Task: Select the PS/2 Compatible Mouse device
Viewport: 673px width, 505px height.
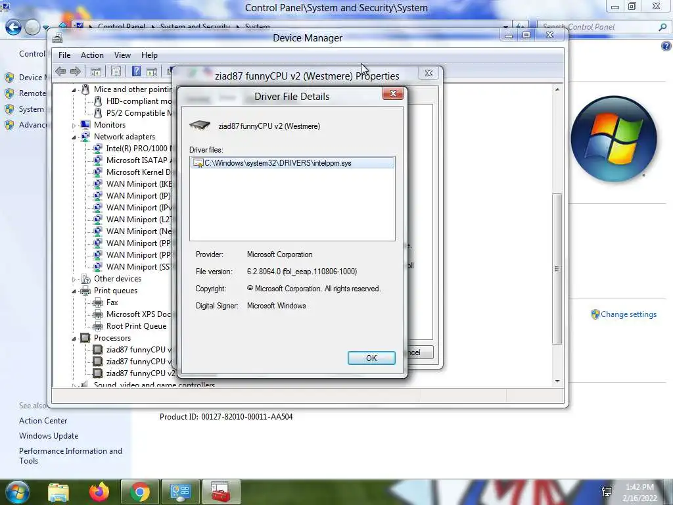Action: (139, 113)
